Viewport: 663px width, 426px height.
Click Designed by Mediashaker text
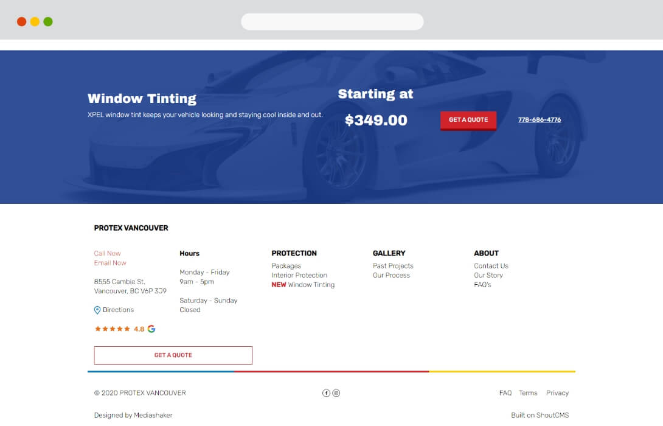[x=133, y=415]
